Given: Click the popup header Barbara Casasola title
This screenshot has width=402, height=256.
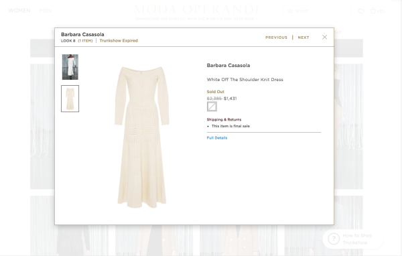Looking at the screenshot, I should (x=82, y=34).
